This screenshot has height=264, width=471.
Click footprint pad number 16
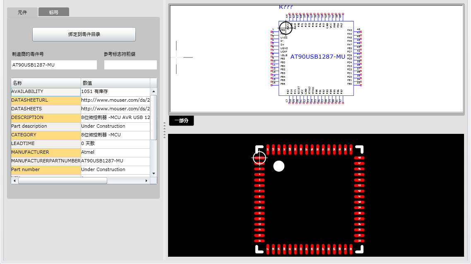pos(260,241)
